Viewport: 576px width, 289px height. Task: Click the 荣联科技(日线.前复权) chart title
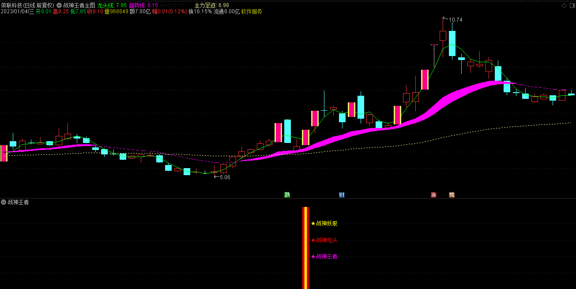pos(27,5)
